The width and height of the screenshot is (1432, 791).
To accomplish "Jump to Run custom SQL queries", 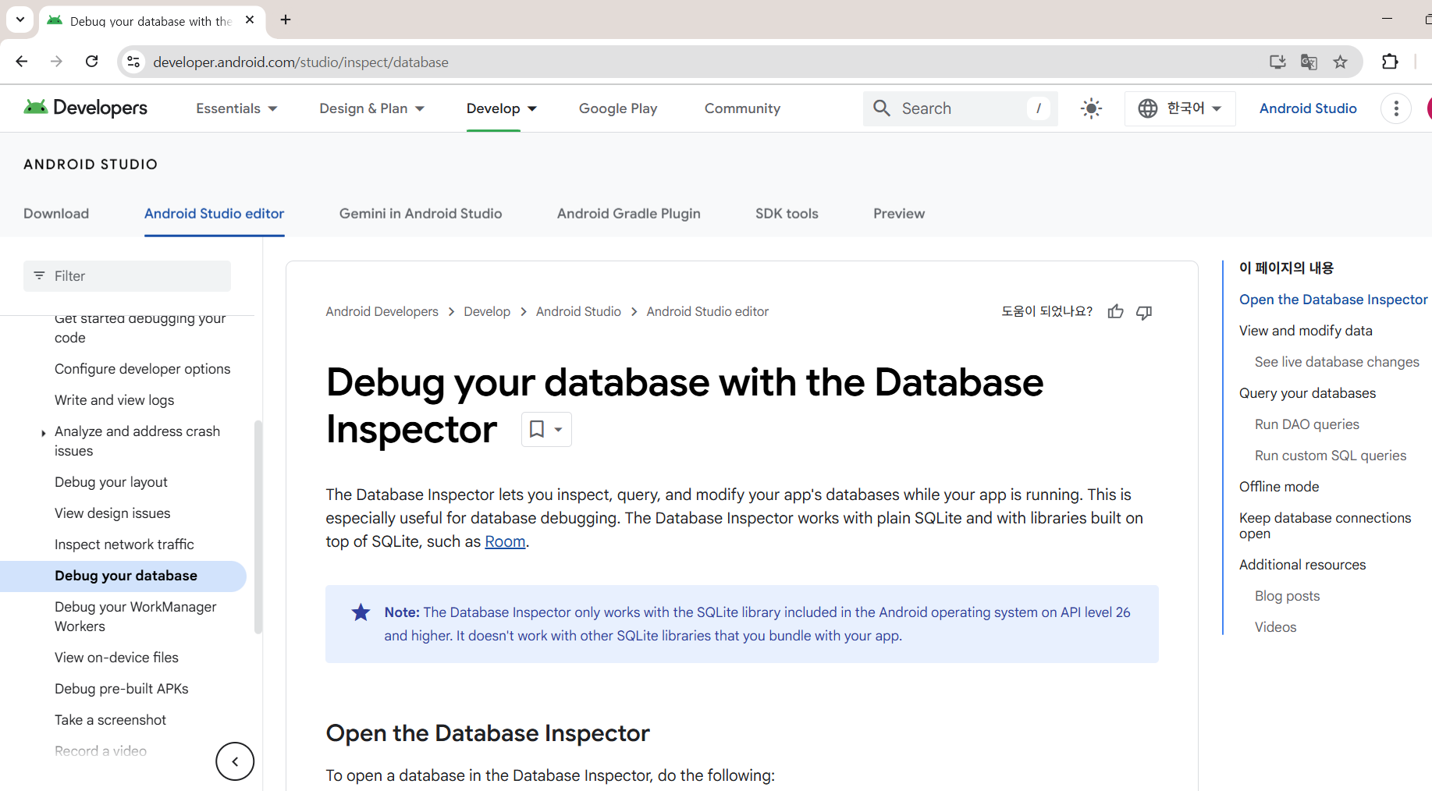I will coord(1331,456).
